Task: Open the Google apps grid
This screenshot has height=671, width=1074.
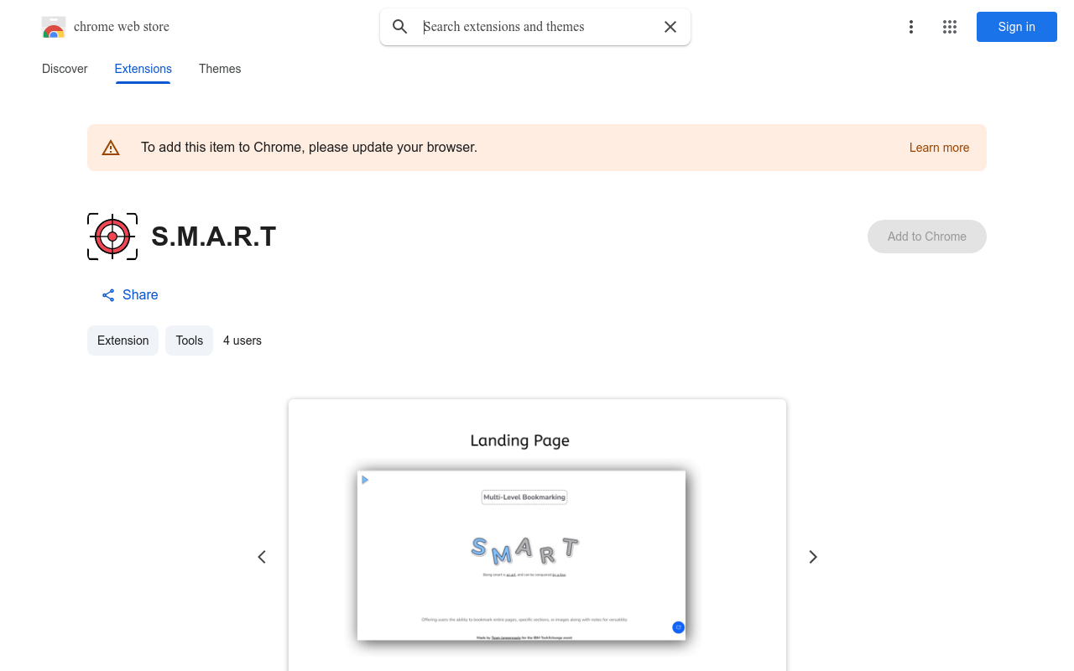Action: pyautogui.click(x=950, y=27)
